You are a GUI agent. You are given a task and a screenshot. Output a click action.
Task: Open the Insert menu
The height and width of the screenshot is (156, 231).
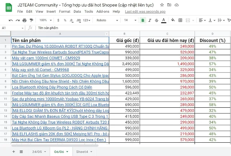[51, 12]
